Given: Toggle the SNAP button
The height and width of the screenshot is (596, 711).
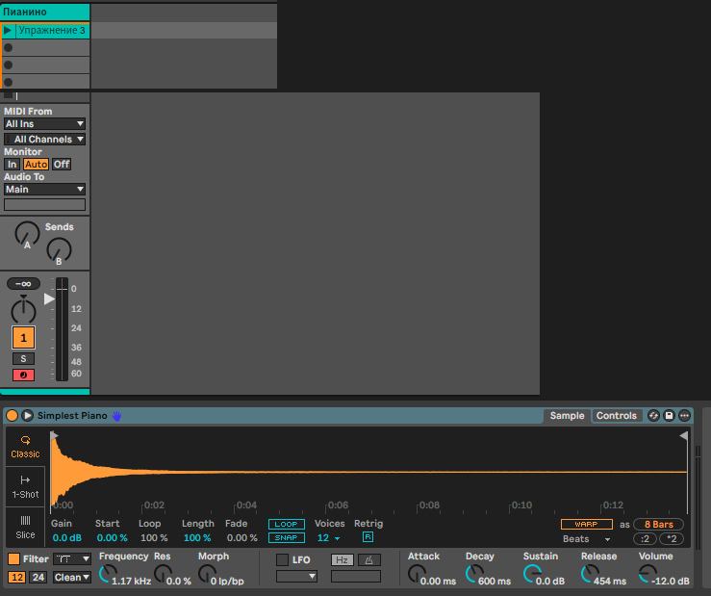Looking at the screenshot, I should 286,538.
